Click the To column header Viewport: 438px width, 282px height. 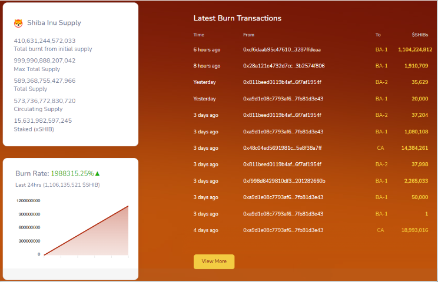pyautogui.click(x=378, y=35)
